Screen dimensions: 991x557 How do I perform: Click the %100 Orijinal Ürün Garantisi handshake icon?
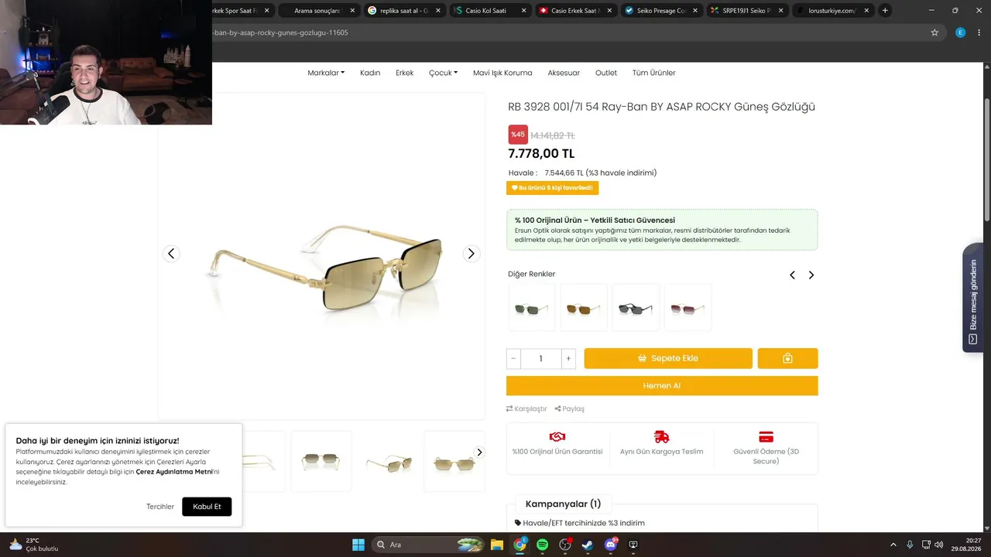click(x=557, y=437)
